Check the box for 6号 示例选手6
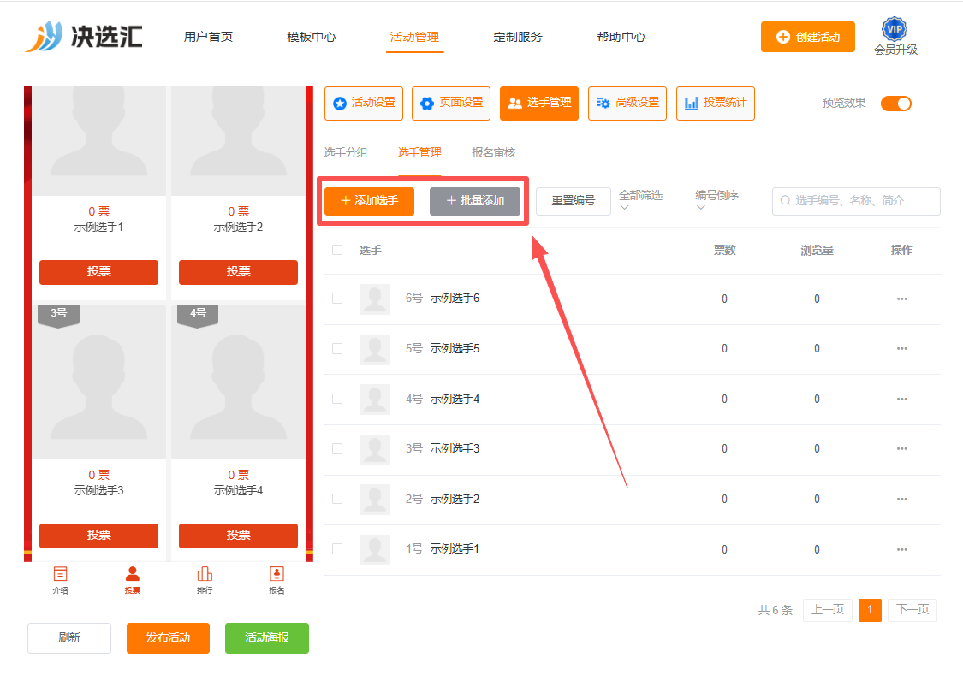The height and width of the screenshot is (675, 963). [337, 299]
